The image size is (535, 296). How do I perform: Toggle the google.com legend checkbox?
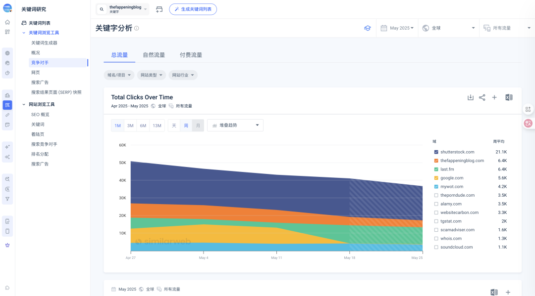pyautogui.click(x=436, y=178)
